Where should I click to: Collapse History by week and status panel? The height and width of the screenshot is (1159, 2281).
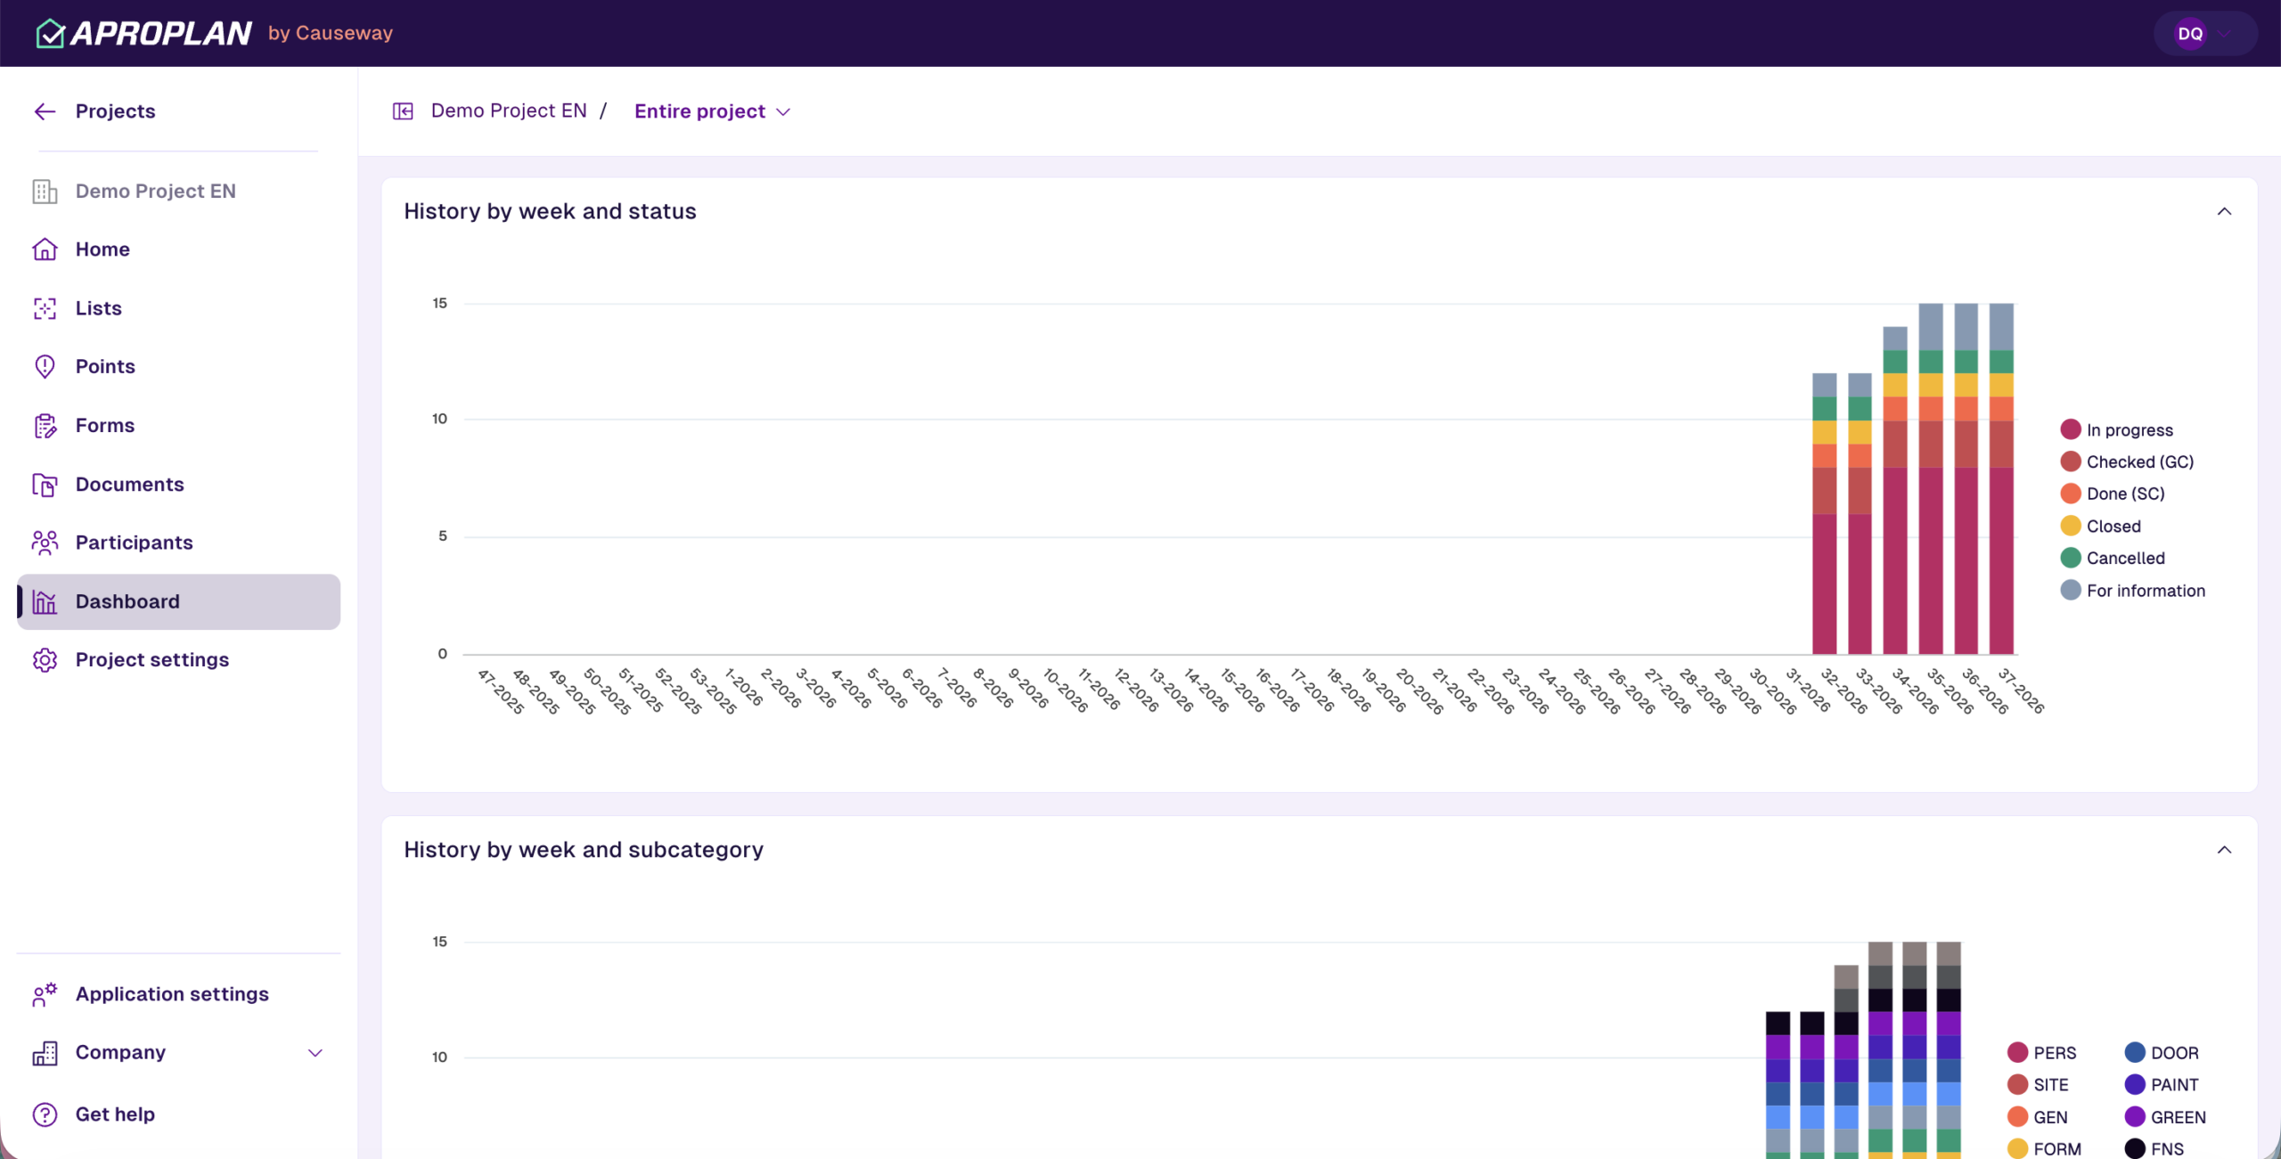(x=2224, y=211)
